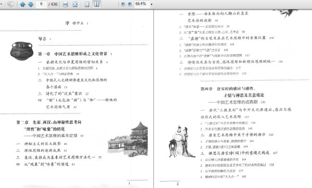Go to previous page with up arrow

[x=22, y=4]
